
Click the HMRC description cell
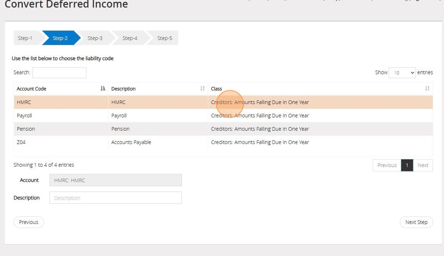pyautogui.click(x=158, y=102)
